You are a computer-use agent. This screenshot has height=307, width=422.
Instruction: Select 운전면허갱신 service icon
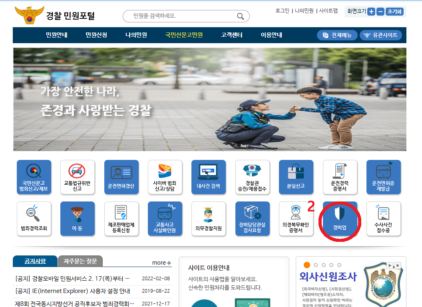point(121,177)
